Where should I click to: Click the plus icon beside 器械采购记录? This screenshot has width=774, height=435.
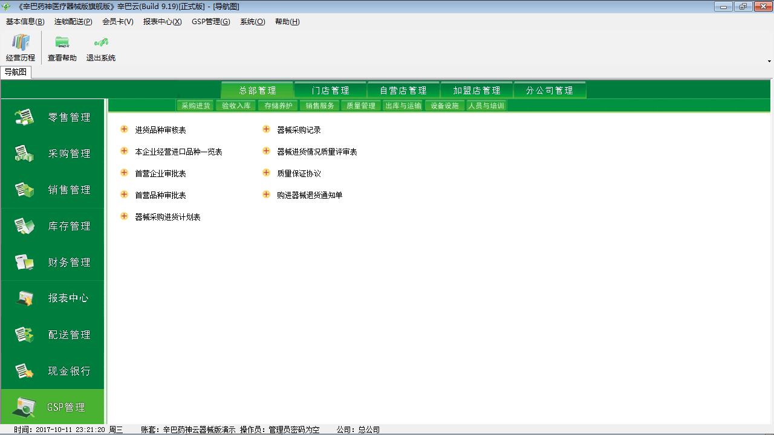[x=266, y=129]
